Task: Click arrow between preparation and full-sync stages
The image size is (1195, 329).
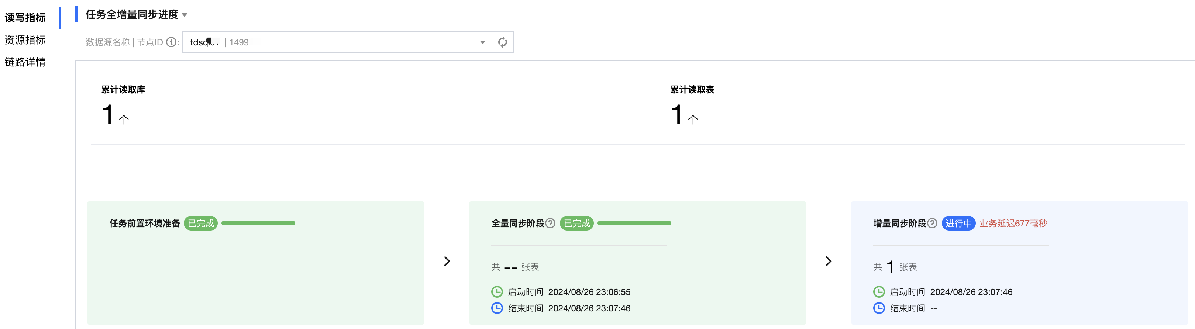Action: point(447,262)
